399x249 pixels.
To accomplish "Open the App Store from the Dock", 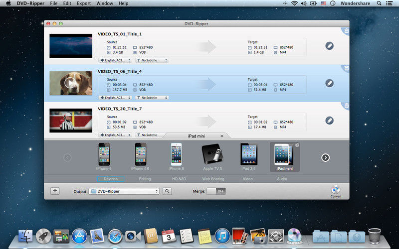I will coord(79,236).
